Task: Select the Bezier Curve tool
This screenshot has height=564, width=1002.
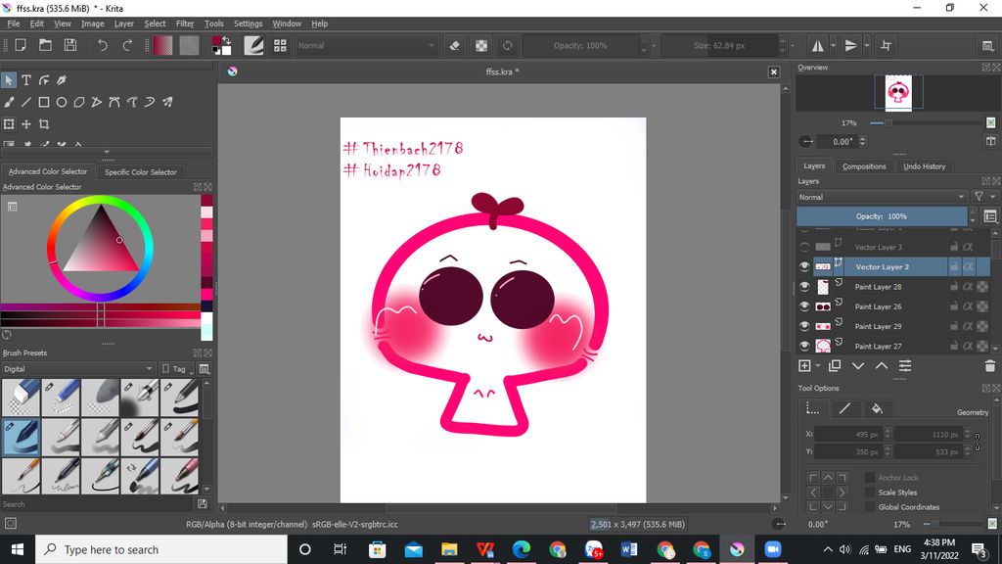Action: 114,102
